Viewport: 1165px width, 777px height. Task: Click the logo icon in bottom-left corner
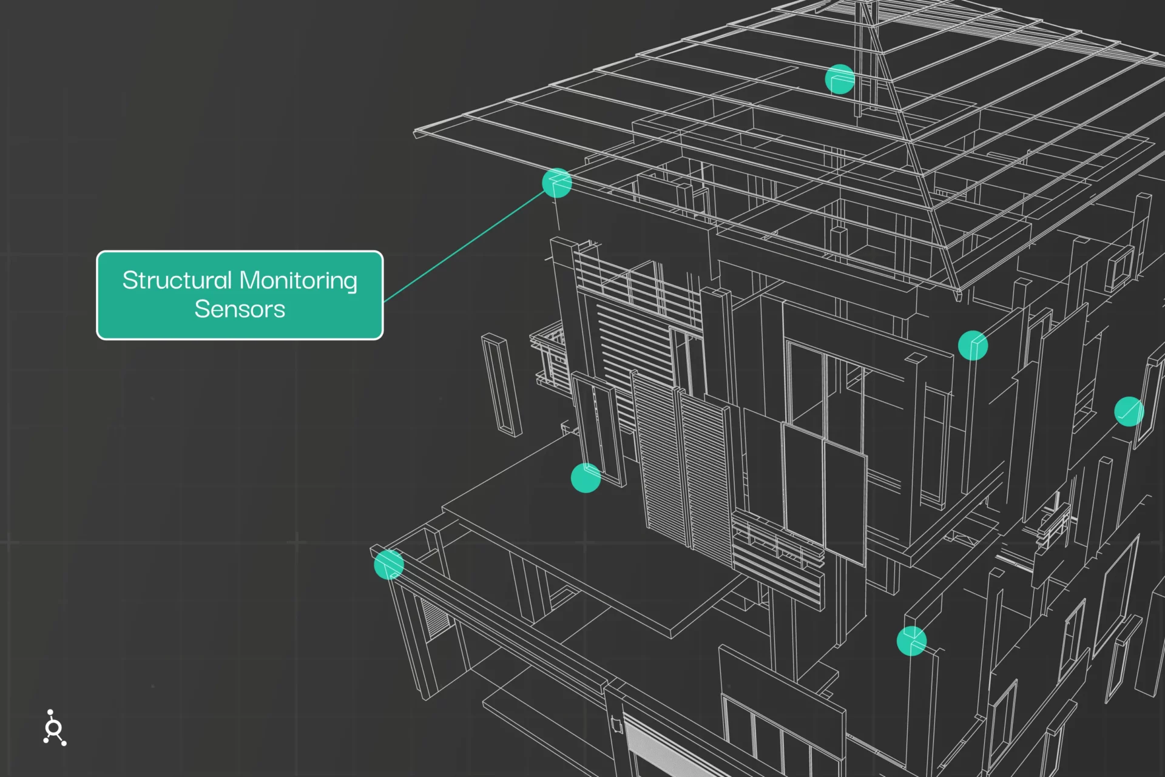pos(55,727)
